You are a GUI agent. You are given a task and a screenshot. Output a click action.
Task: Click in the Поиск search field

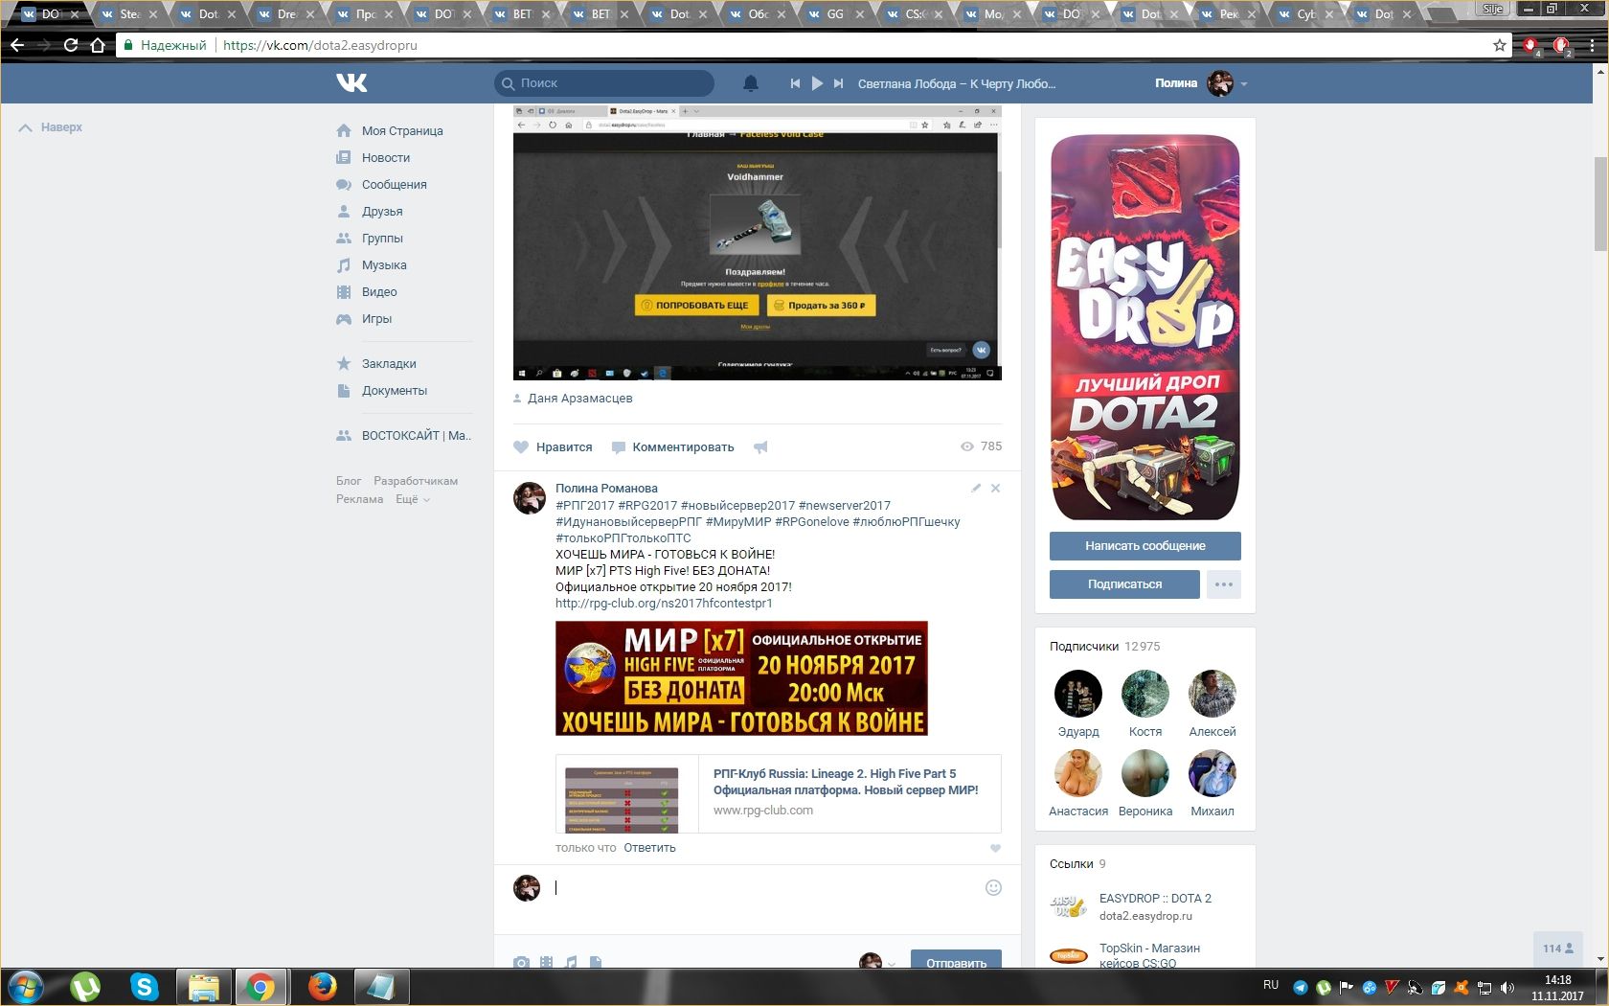click(x=604, y=83)
